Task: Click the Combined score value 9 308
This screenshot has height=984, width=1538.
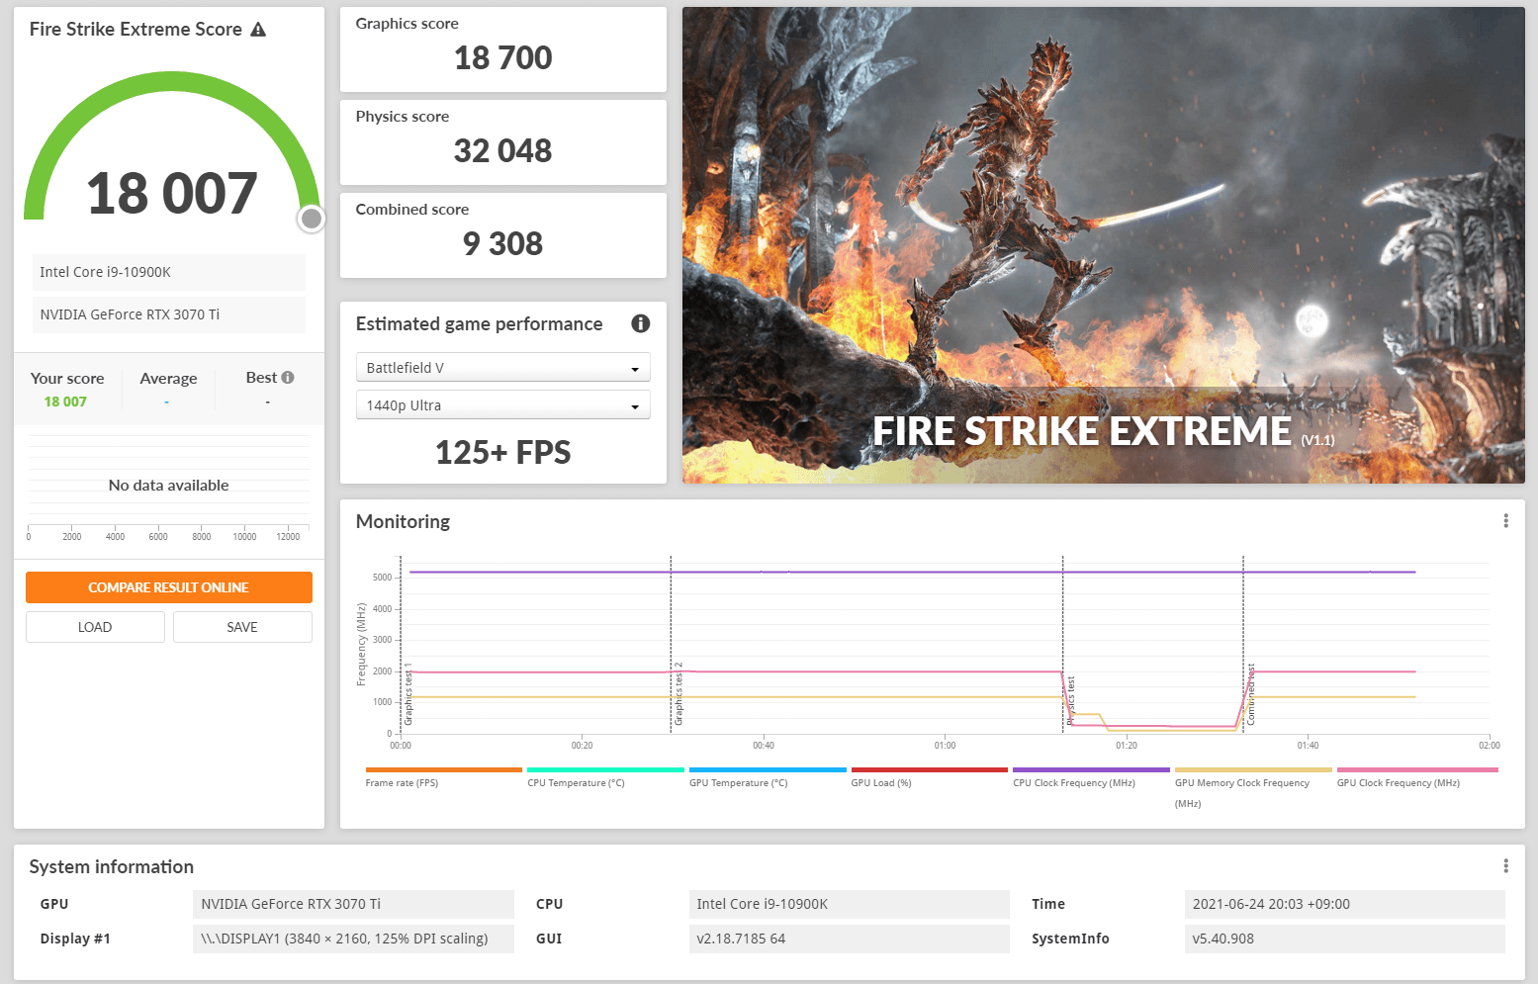Action: coord(502,243)
